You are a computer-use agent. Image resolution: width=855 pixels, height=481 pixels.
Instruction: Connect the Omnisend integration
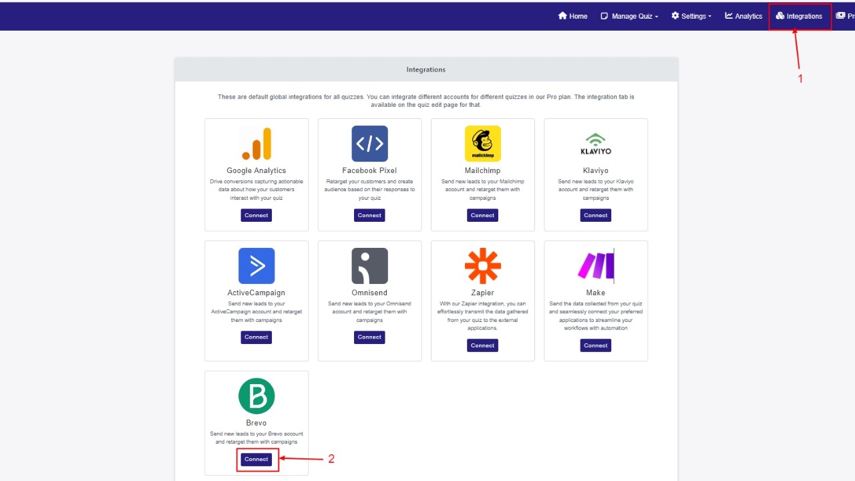pos(369,337)
